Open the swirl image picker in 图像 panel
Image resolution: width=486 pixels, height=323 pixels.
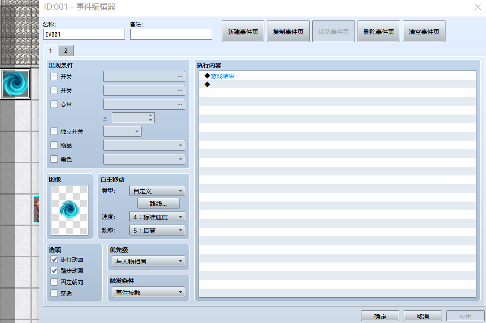point(70,210)
